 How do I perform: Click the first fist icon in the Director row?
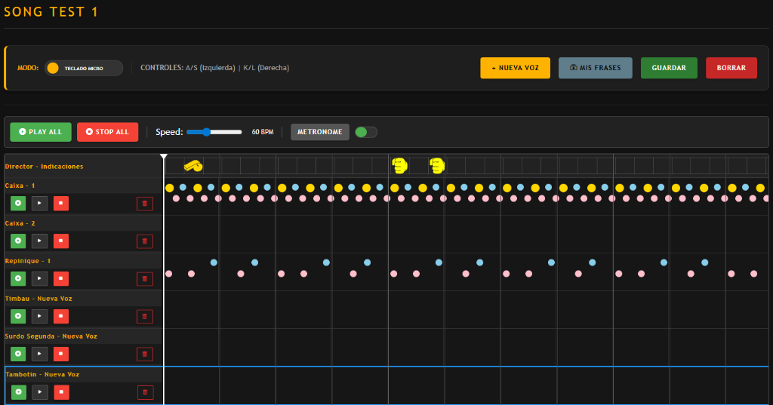399,165
